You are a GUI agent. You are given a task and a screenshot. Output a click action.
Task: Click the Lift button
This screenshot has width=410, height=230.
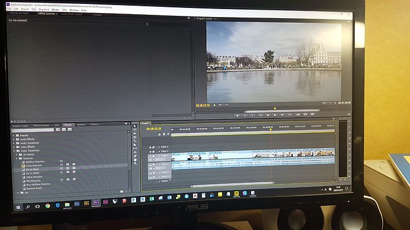[x=298, y=115]
